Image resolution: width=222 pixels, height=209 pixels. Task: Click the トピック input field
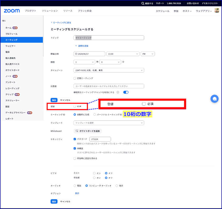coord(109,38)
